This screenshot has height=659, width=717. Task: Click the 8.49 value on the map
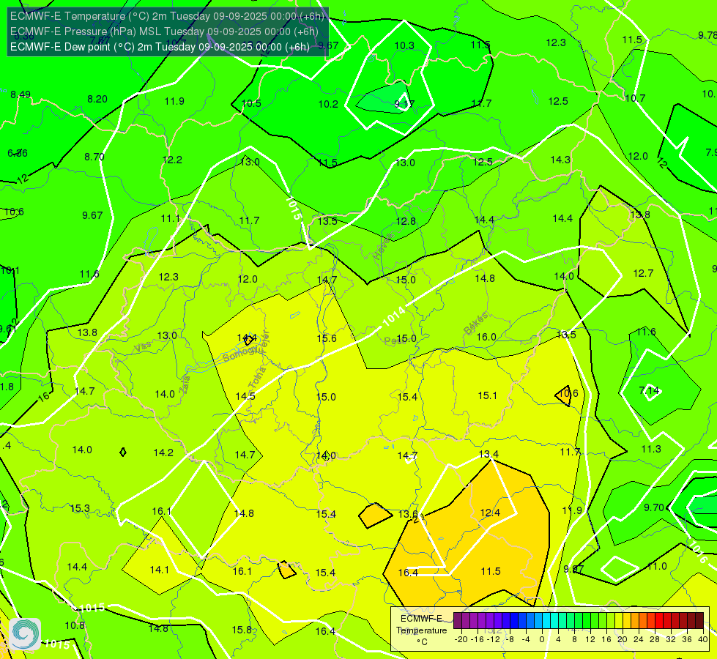21,94
